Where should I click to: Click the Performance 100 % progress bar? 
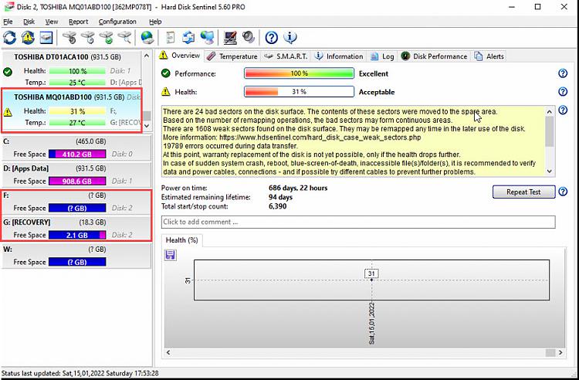(x=299, y=73)
